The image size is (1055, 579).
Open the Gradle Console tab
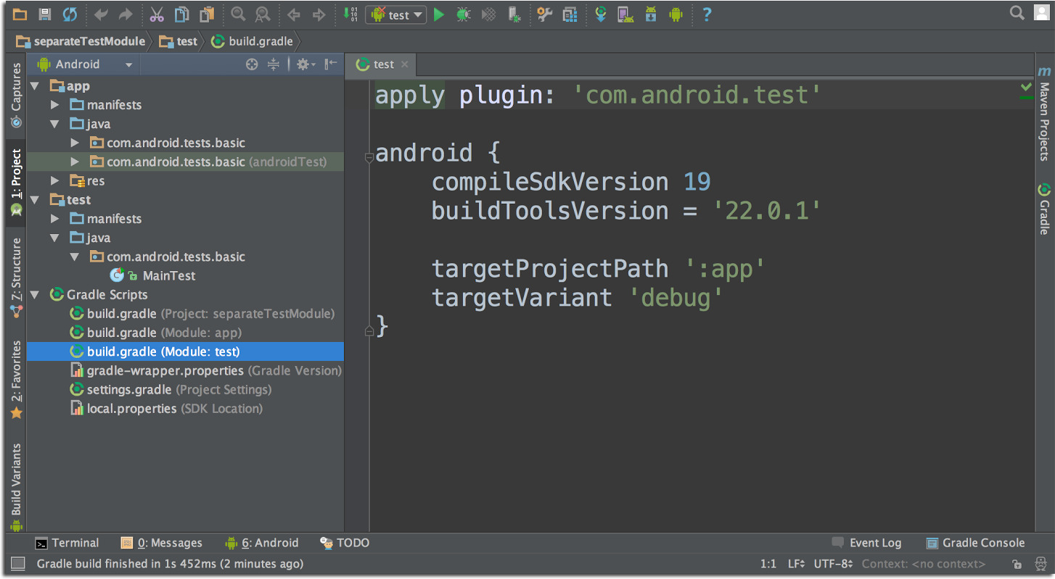[975, 543]
